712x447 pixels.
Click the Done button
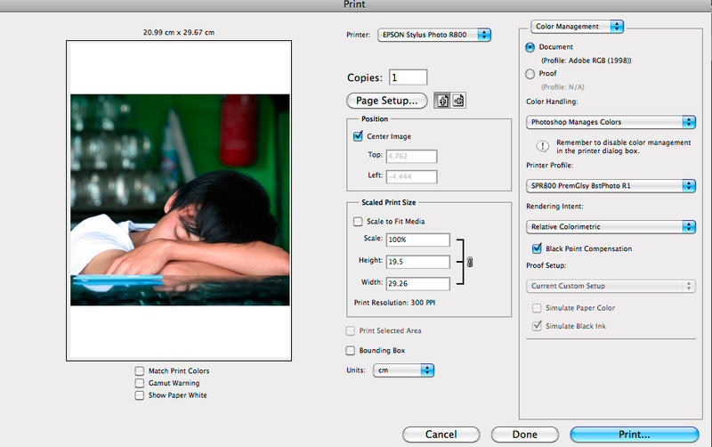pos(525,435)
